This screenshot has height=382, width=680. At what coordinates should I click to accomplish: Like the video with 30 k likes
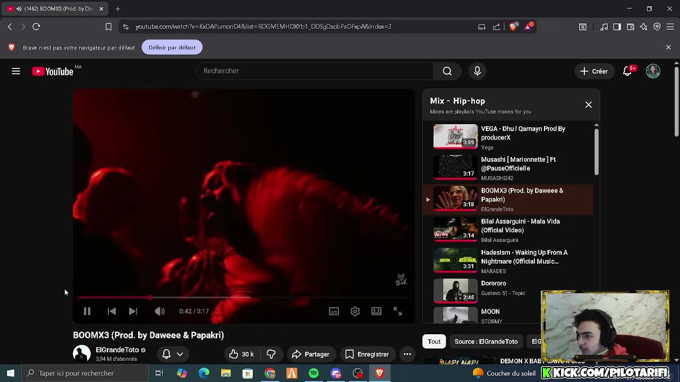[x=241, y=354]
